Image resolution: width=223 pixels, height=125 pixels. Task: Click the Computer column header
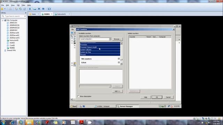(165, 37)
